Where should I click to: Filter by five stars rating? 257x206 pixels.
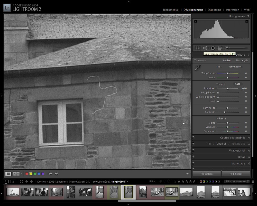[x=194, y=181]
